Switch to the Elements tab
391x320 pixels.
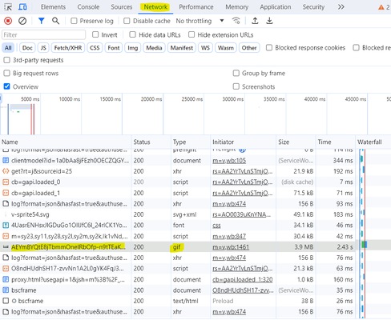click(x=53, y=7)
